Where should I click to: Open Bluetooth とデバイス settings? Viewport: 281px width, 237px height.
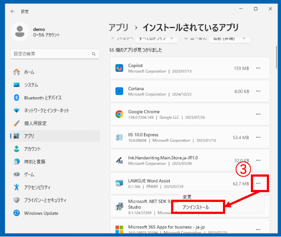pos(43,98)
